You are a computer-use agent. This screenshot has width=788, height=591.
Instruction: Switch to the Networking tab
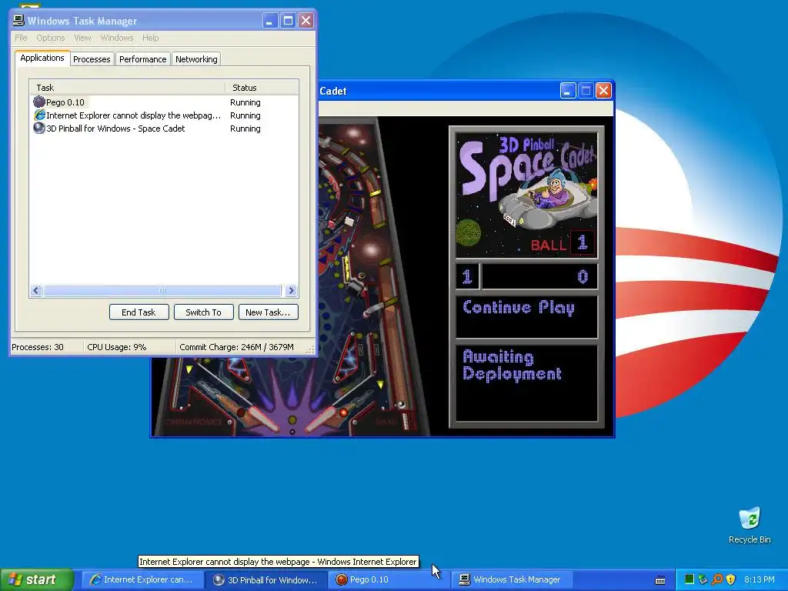[196, 58]
